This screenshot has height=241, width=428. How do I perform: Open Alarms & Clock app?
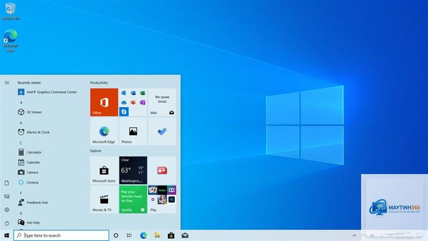[x=34, y=132]
